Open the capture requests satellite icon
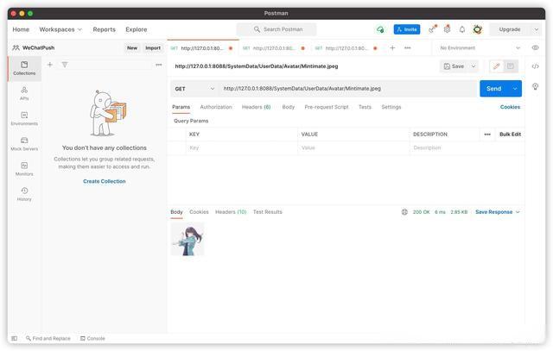 point(432,29)
